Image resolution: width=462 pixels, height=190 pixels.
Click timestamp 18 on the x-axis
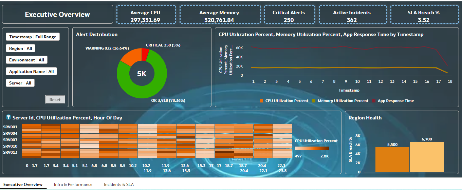[x=450, y=81]
